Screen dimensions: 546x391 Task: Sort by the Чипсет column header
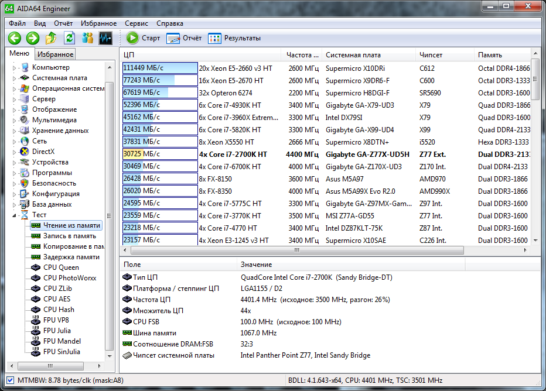[x=444, y=55]
